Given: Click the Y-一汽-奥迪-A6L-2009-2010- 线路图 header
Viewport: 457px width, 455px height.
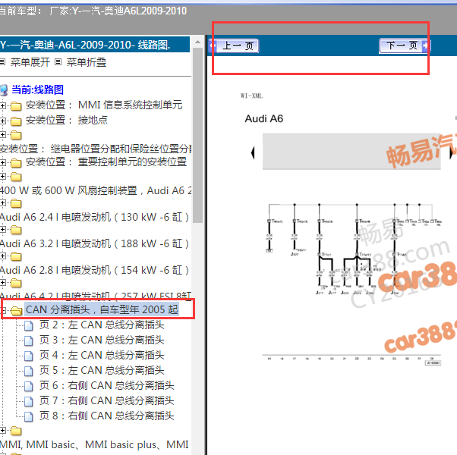Looking at the screenshot, I should click(95, 45).
